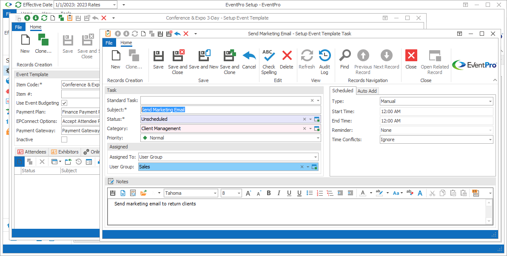Screen dimensions: 507x256
Task: Open File tab of the Event Template window
Action: 18,27
